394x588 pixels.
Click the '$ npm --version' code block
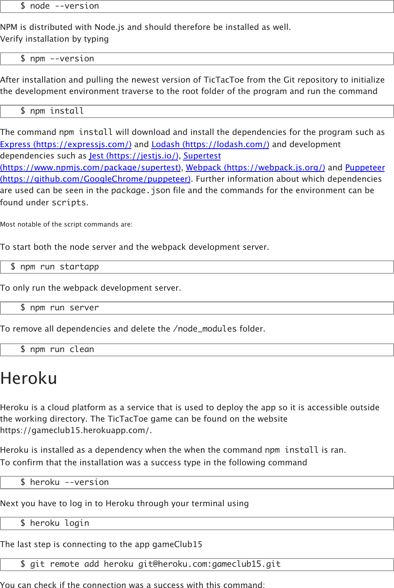(x=197, y=59)
